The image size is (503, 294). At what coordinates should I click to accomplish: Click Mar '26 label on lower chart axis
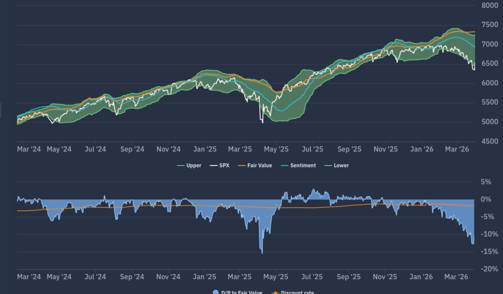click(457, 276)
